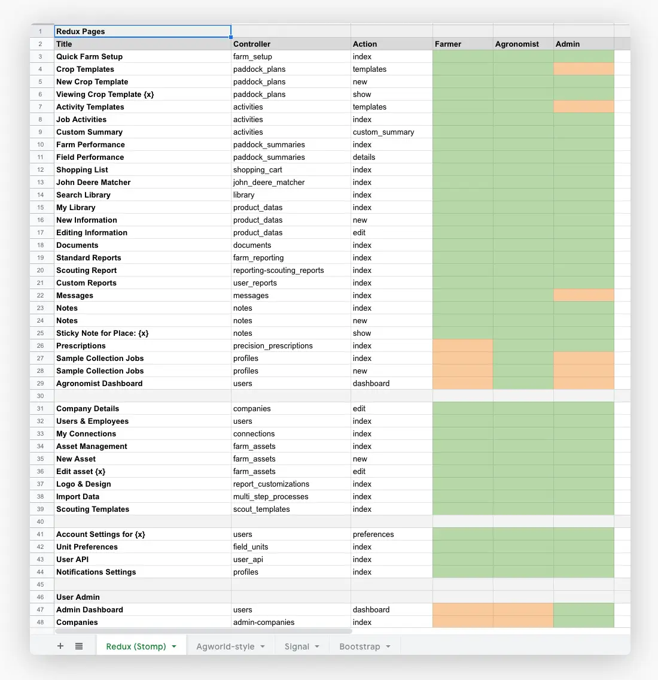The width and height of the screenshot is (658, 680).
Task: Click the Viewing Crop Template {x} cell
Action: [x=143, y=94]
